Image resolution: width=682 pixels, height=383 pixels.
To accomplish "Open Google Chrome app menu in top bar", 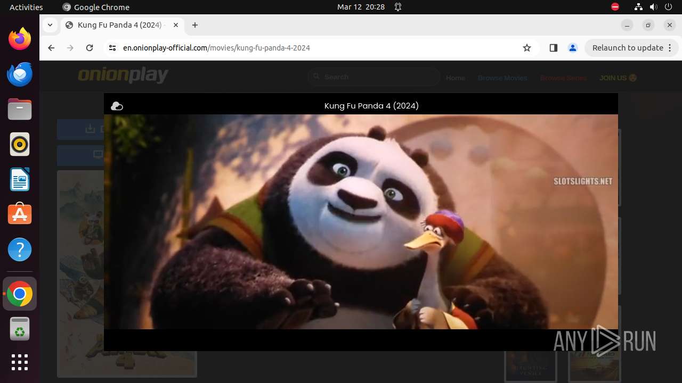I will pos(96,7).
